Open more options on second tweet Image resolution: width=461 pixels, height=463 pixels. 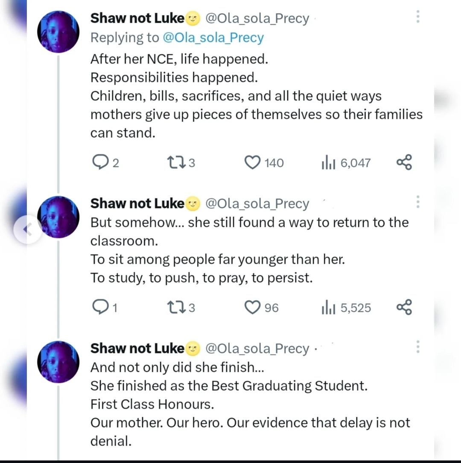[x=418, y=201]
